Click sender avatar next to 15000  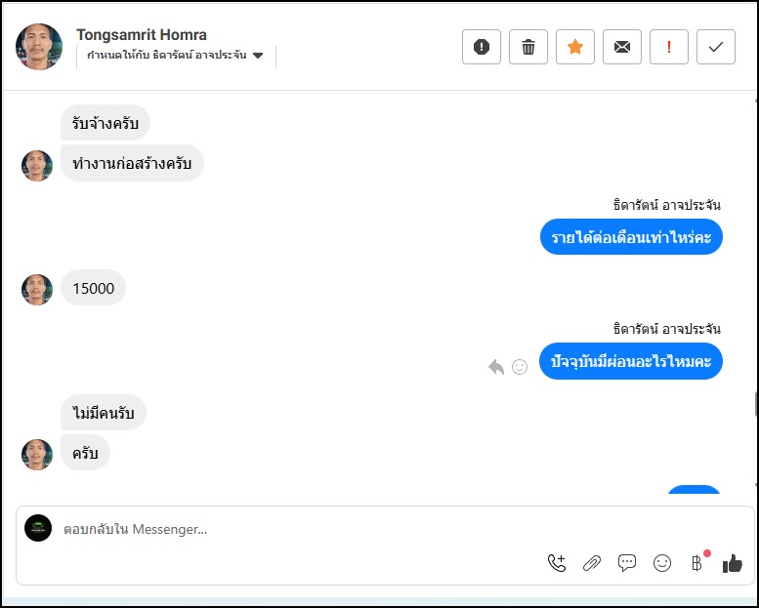click(37, 290)
